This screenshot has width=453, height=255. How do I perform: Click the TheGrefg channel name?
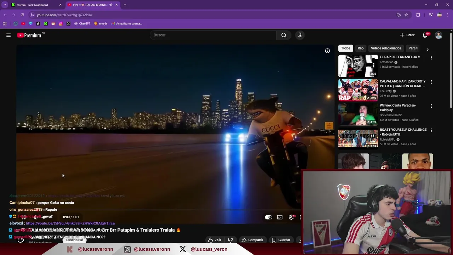coord(386,91)
